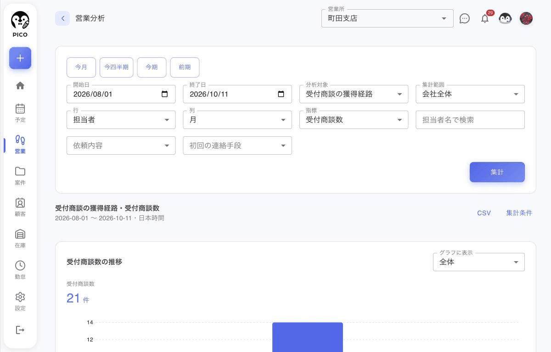Click the 集計 aggregate button
This screenshot has height=352, width=551.
pyautogui.click(x=497, y=172)
